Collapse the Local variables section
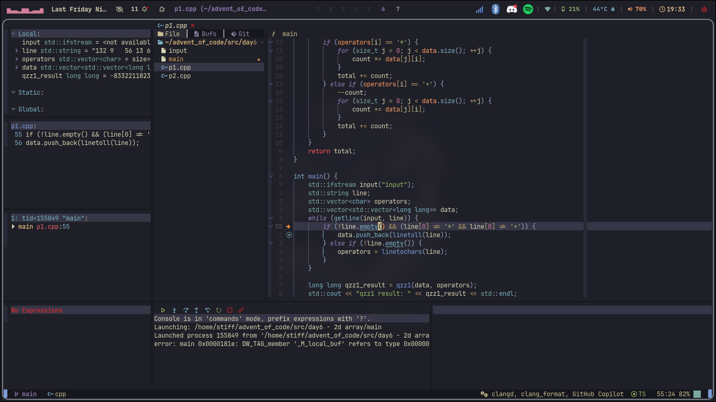 point(13,33)
